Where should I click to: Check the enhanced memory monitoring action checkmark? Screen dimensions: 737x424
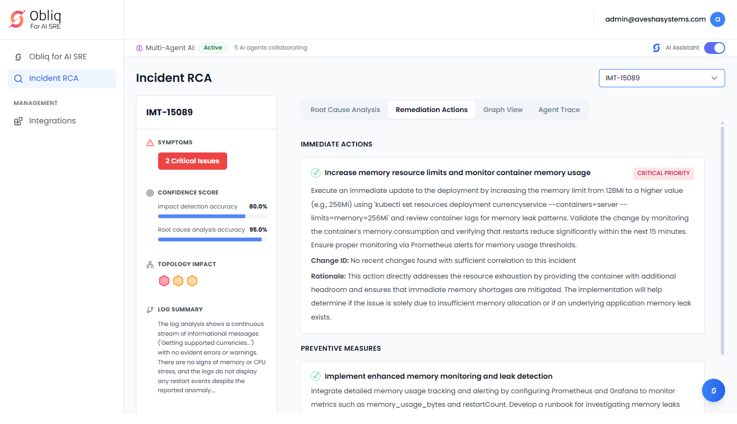point(316,376)
